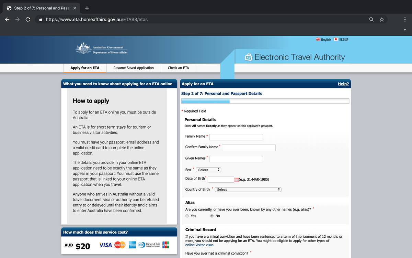The image size is (412, 258).
Task: Click the 'Step 2 of 7: Personal and Passport Details' title
Action: [221, 94]
